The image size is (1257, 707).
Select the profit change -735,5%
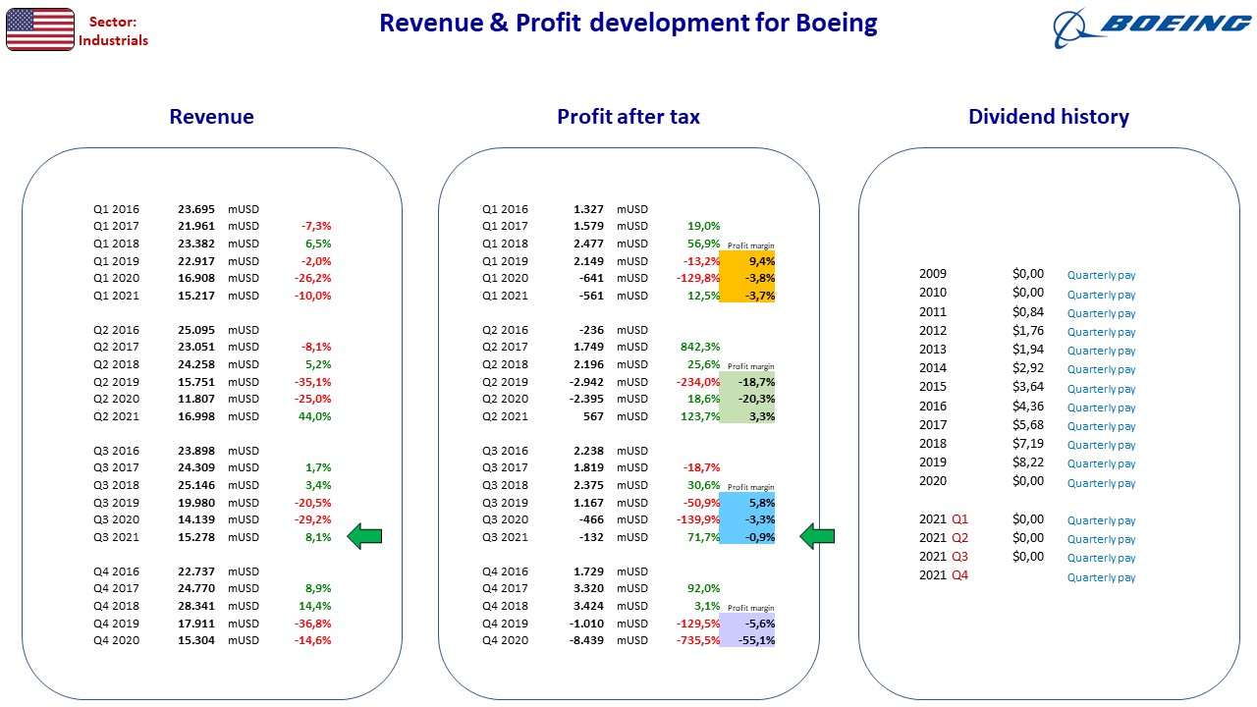(699, 640)
